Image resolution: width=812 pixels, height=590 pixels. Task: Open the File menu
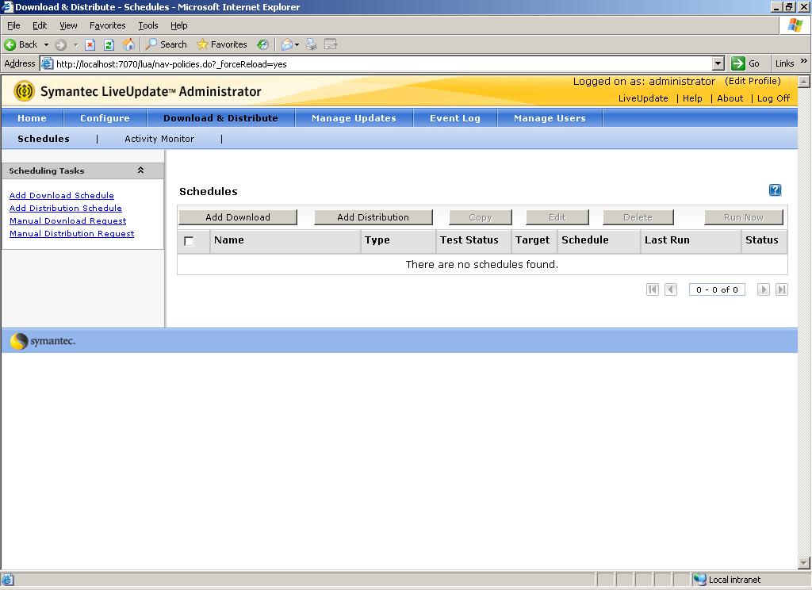[x=13, y=25]
